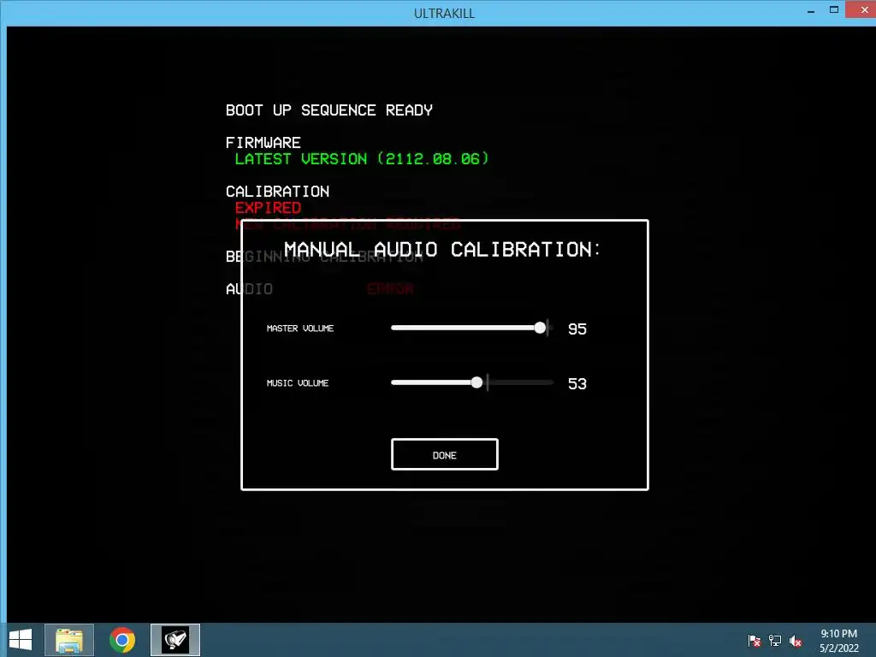Select the ULTRAKILL taskbar icon
The height and width of the screenshot is (657, 876).
(175, 640)
